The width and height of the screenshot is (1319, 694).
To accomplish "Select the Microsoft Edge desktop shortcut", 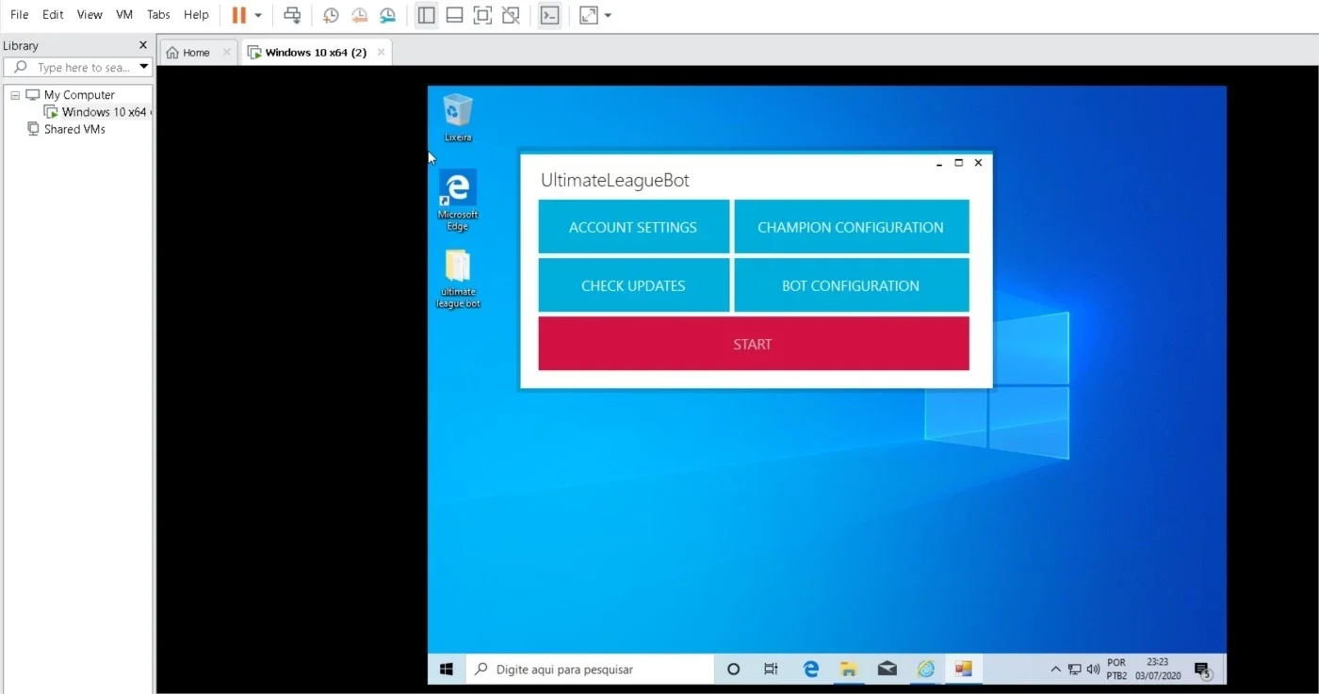I will (458, 200).
